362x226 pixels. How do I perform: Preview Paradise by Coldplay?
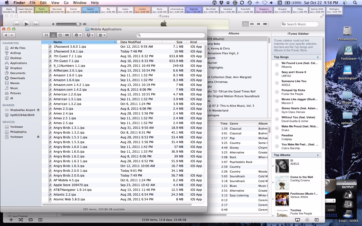tap(277, 137)
